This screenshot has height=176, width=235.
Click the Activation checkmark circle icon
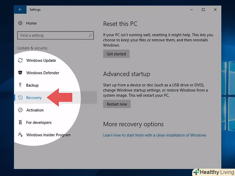point(20,110)
